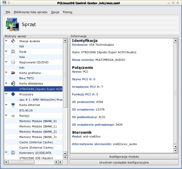
Task: Collapse the Dysk category arrow
Action: (6, 52)
